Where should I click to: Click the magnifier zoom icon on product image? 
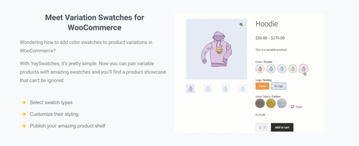[x=241, y=25]
